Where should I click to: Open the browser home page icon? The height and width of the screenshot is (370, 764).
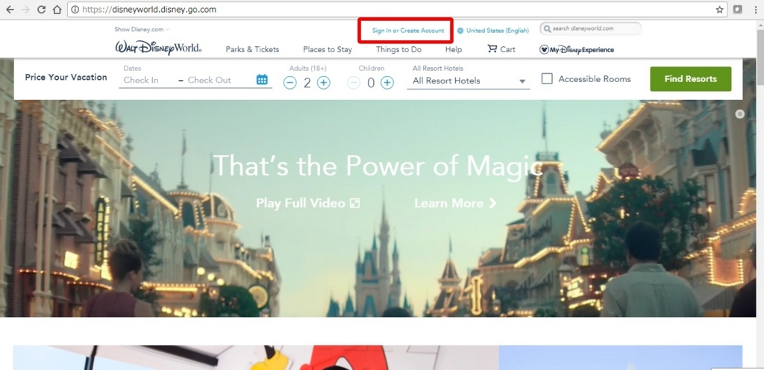57,9
